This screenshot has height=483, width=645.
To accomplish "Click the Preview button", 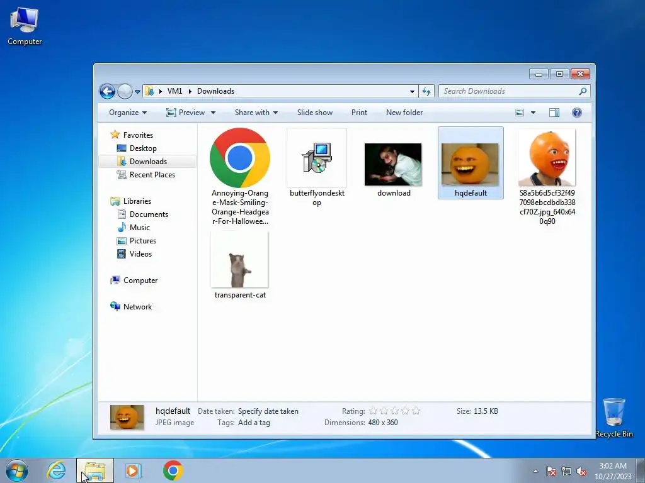I will 186,113.
